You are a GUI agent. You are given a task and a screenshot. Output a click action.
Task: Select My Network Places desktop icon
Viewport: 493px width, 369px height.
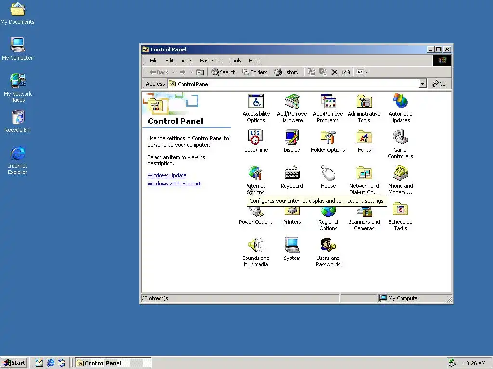pyautogui.click(x=17, y=88)
